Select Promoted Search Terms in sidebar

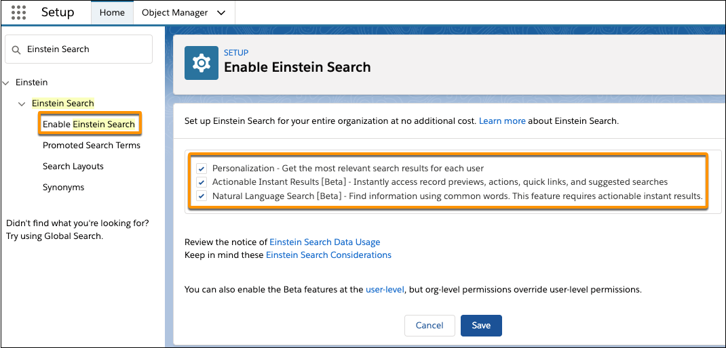point(92,145)
